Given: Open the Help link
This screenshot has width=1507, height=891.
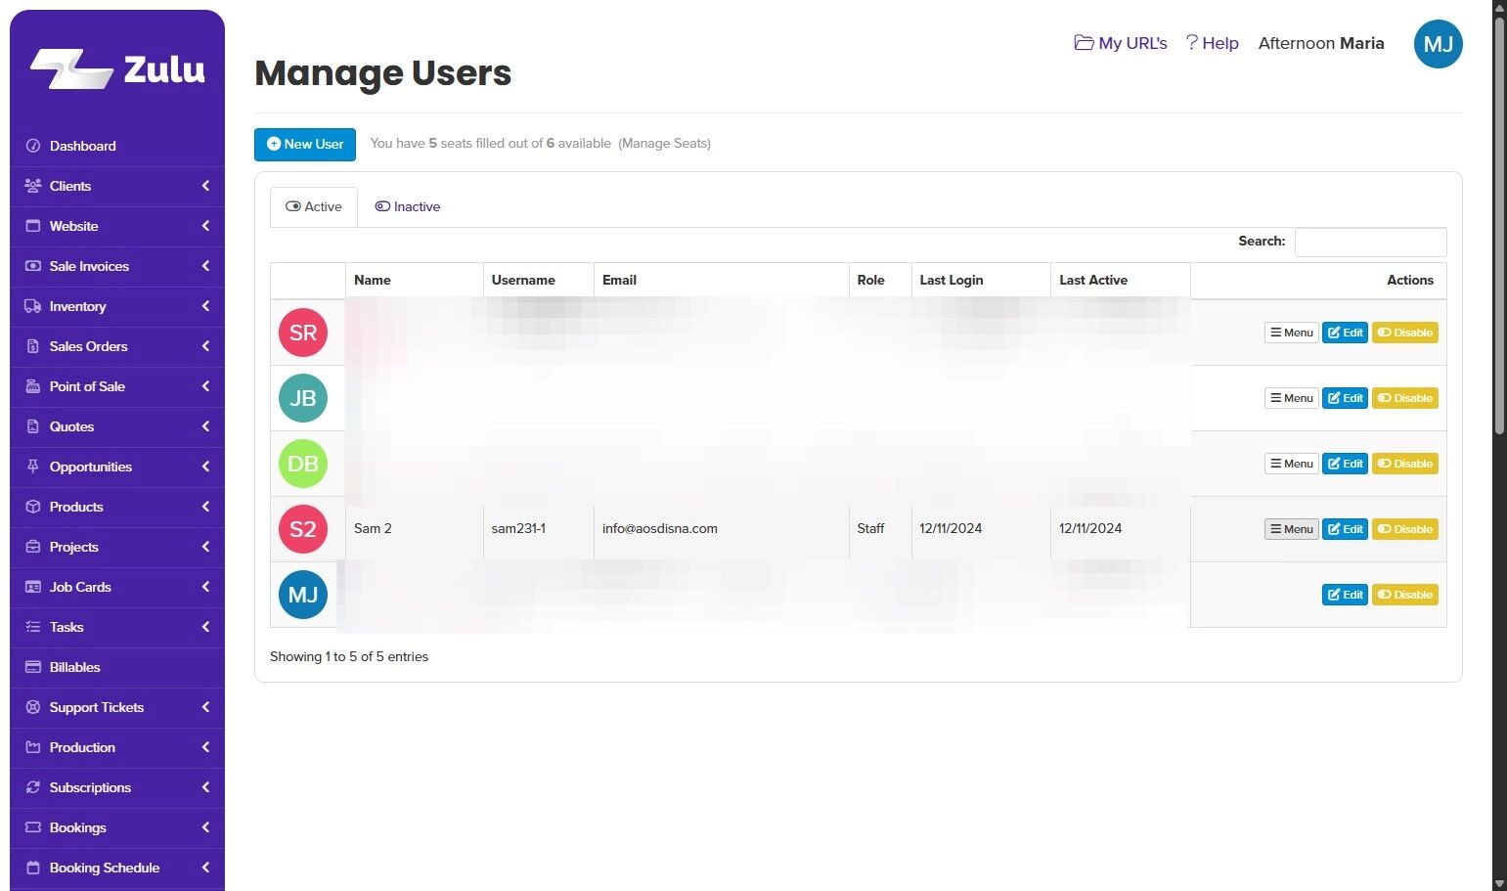Looking at the screenshot, I should (x=1213, y=43).
